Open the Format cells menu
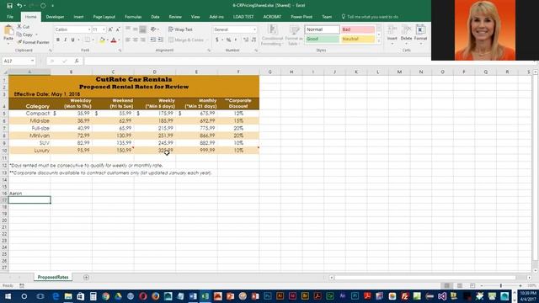Viewport: 539px width, 303px height. (420, 34)
